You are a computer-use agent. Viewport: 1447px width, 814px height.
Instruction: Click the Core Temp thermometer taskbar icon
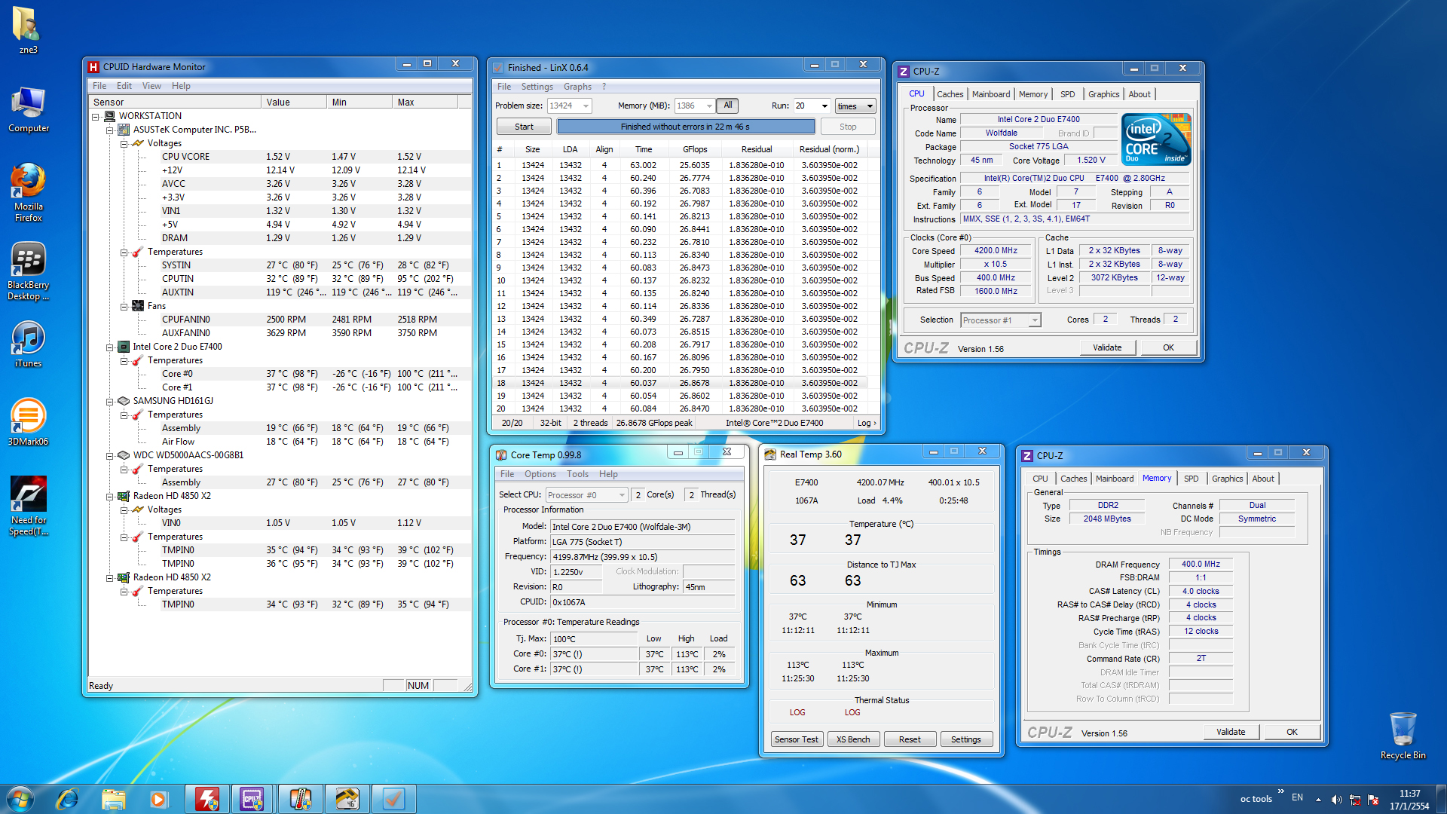pos(300,799)
